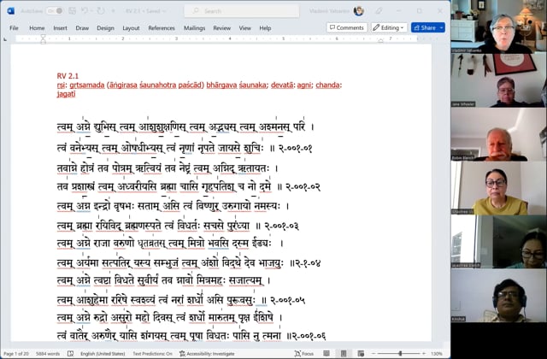Screen dimensions: 547x359
Task: Click the zoom slider handle
Action: [400, 353]
